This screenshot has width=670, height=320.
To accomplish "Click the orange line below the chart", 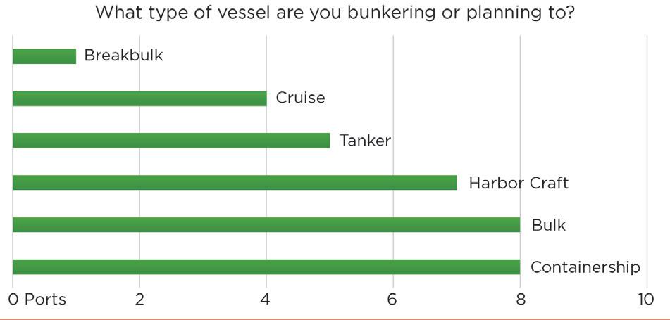I will point(335,319).
